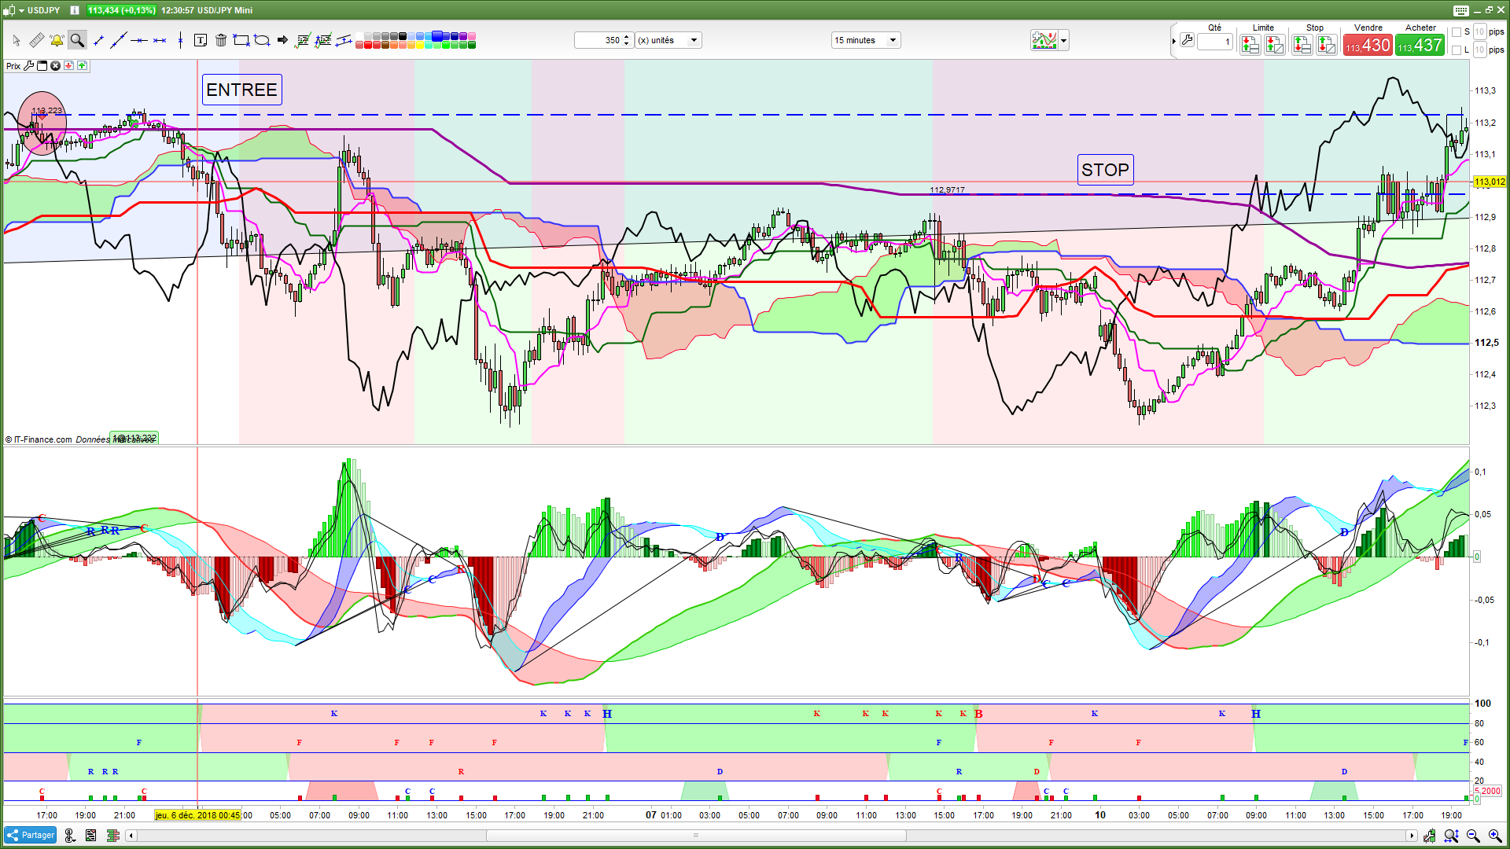Move Prix panel down with red arrow
The image size is (1510, 849).
tap(68, 66)
